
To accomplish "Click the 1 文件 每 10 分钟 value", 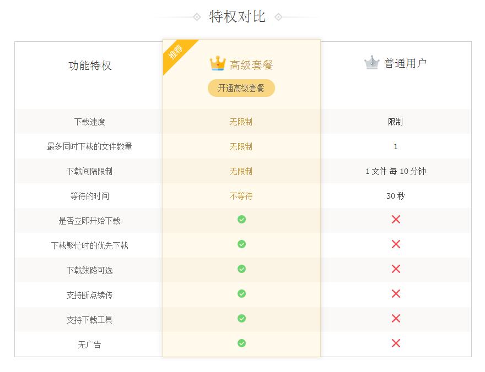I will pyautogui.click(x=395, y=172).
